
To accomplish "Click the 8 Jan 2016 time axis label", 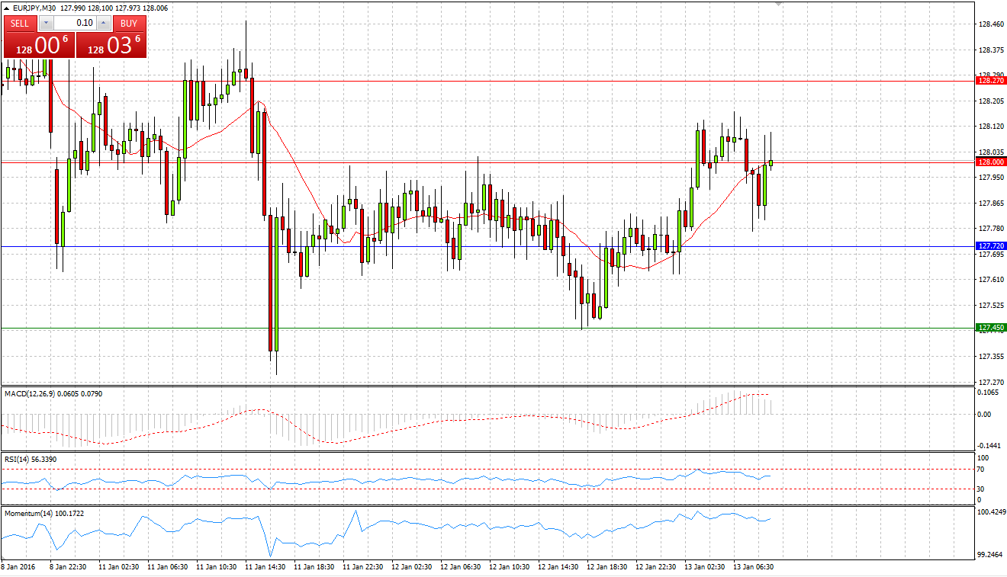I will [18, 567].
